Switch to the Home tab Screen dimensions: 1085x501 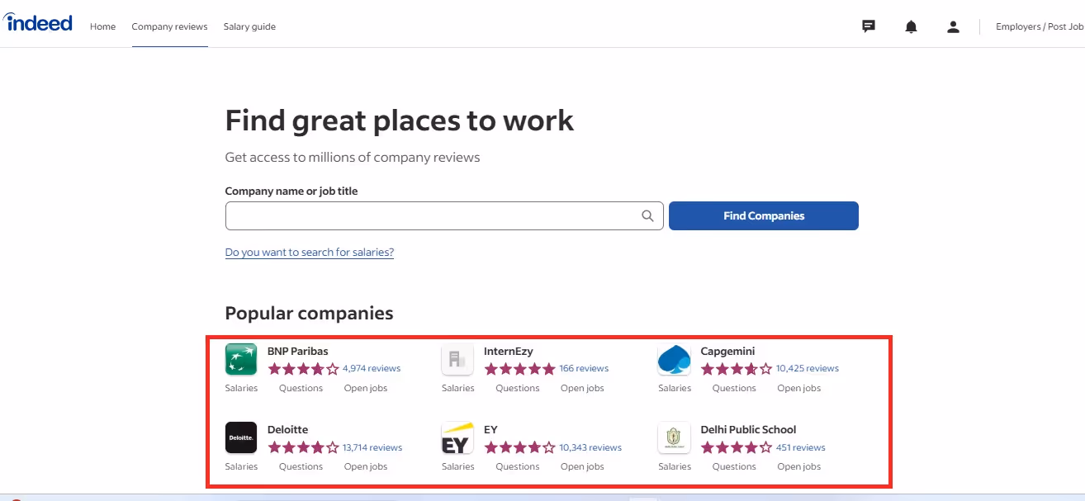coord(102,26)
